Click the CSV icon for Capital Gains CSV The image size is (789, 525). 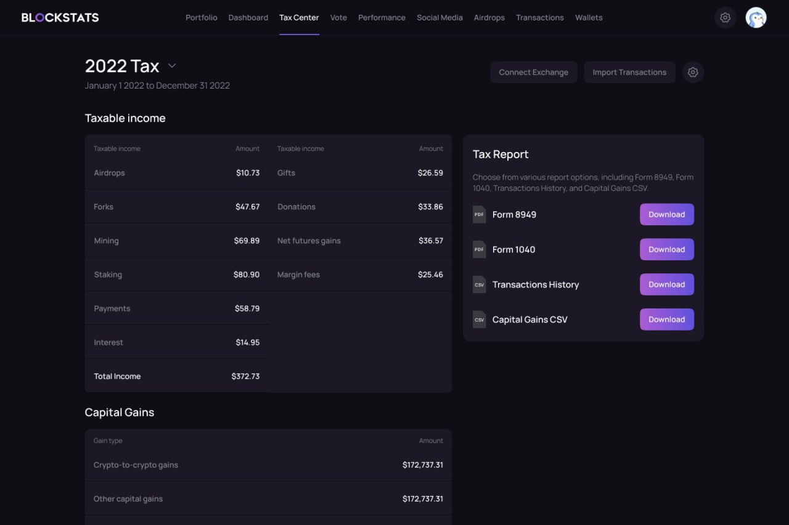click(x=479, y=319)
